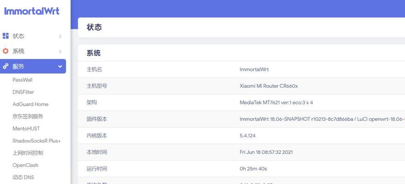Click the 固件版本 row label

[x=97, y=119]
